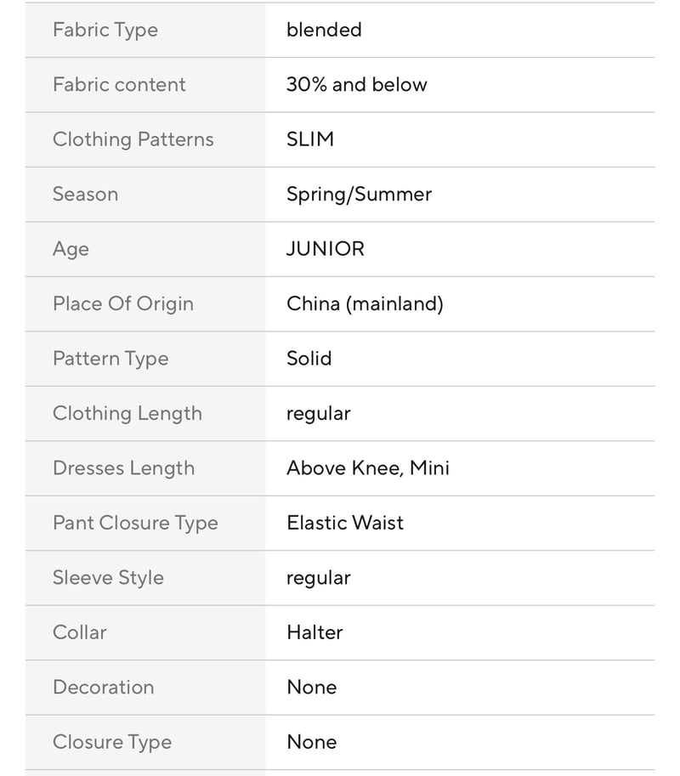Click the Decoration value 'None'

[312, 688]
